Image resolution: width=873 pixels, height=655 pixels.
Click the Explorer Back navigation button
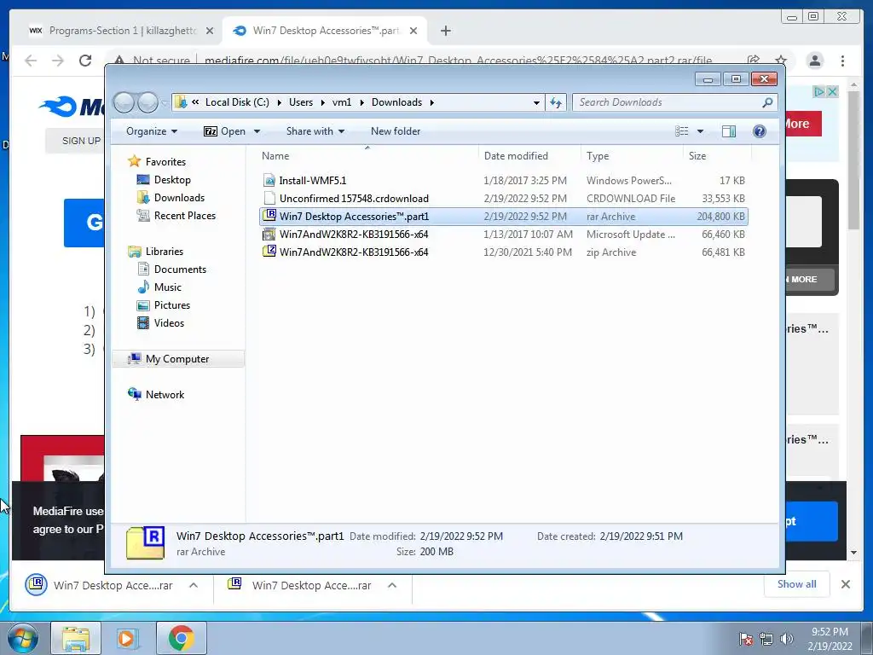tap(124, 102)
